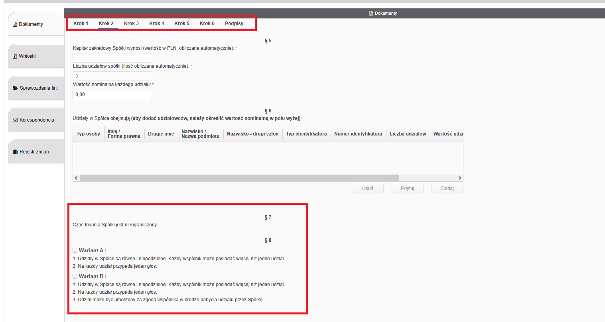The width and height of the screenshot is (605, 322).
Task: Click the document icon next to Wnioski
Action: tap(15, 56)
